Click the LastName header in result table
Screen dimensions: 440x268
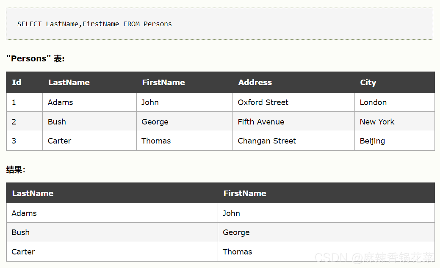(x=112, y=193)
